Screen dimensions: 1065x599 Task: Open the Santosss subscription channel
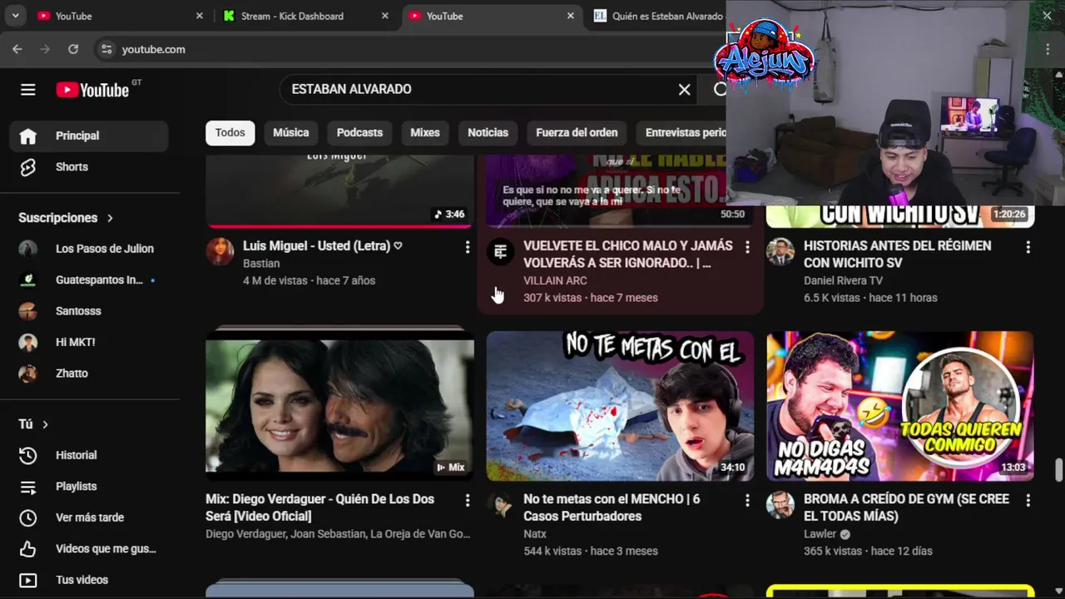click(x=88, y=311)
